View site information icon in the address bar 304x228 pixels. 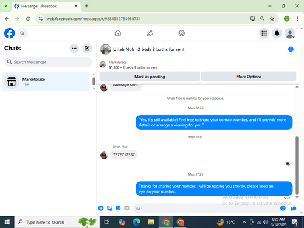pyautogui.click(x=41, y=19)
